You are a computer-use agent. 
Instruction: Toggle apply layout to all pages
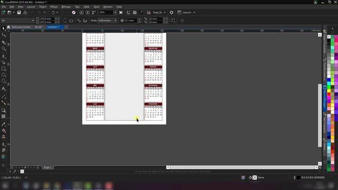(x=79, y=21)
